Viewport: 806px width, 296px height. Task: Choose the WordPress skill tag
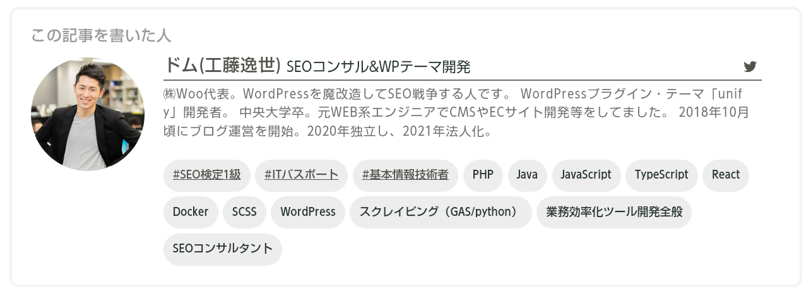click(x=308, y=212)
